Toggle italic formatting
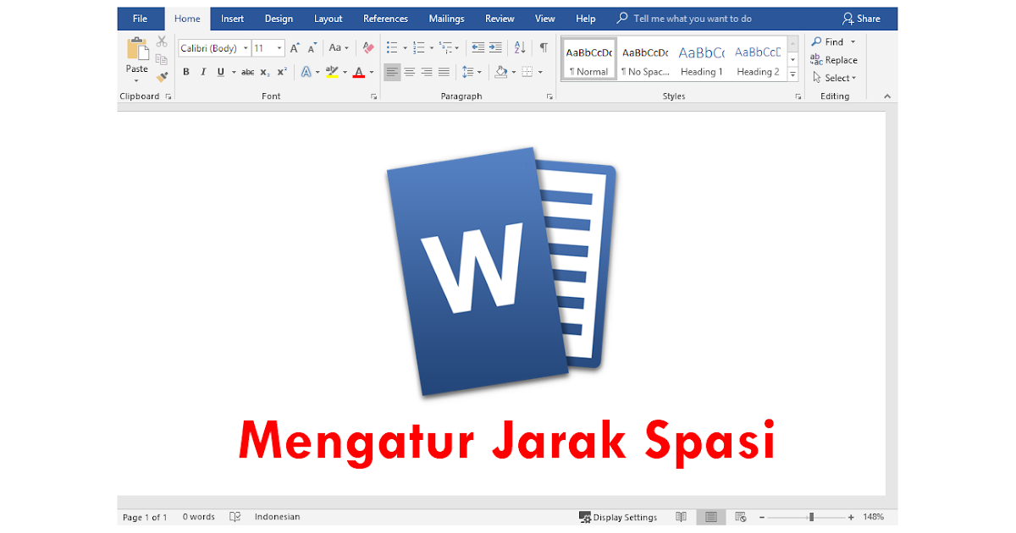Viewport: 1016px width, 533px height. pyautogui.click(x=203, y=72)
